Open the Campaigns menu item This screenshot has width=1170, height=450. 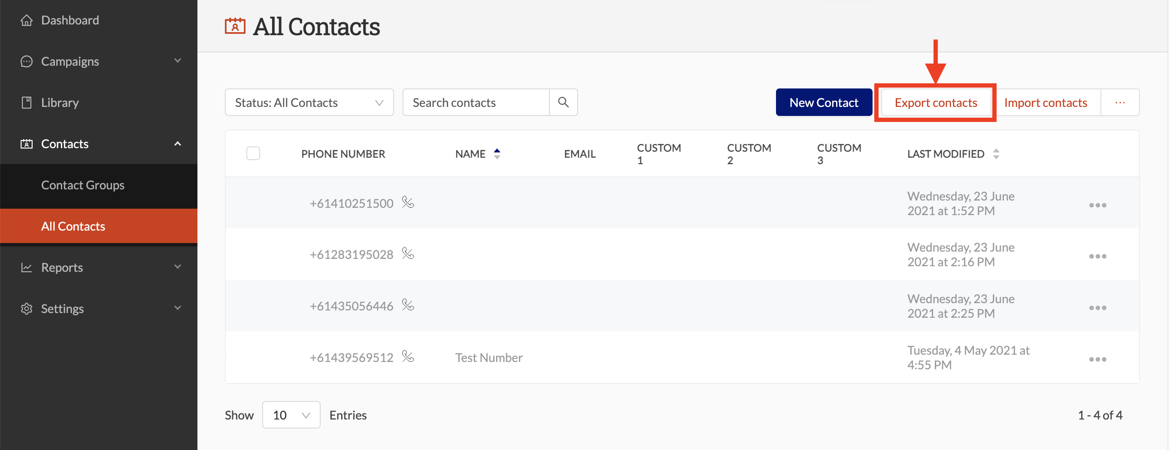click(99, 61)
